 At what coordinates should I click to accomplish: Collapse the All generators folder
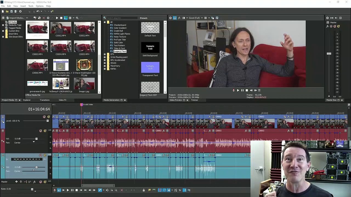coord(104,22)
